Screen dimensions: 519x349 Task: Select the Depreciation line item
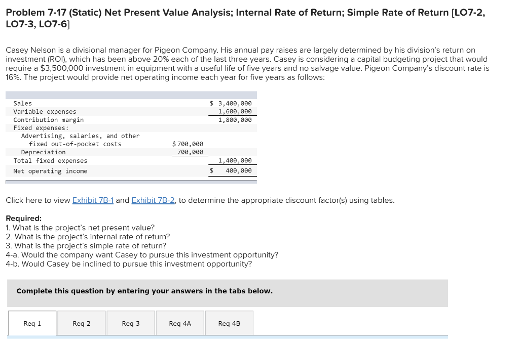pos(43,152)
